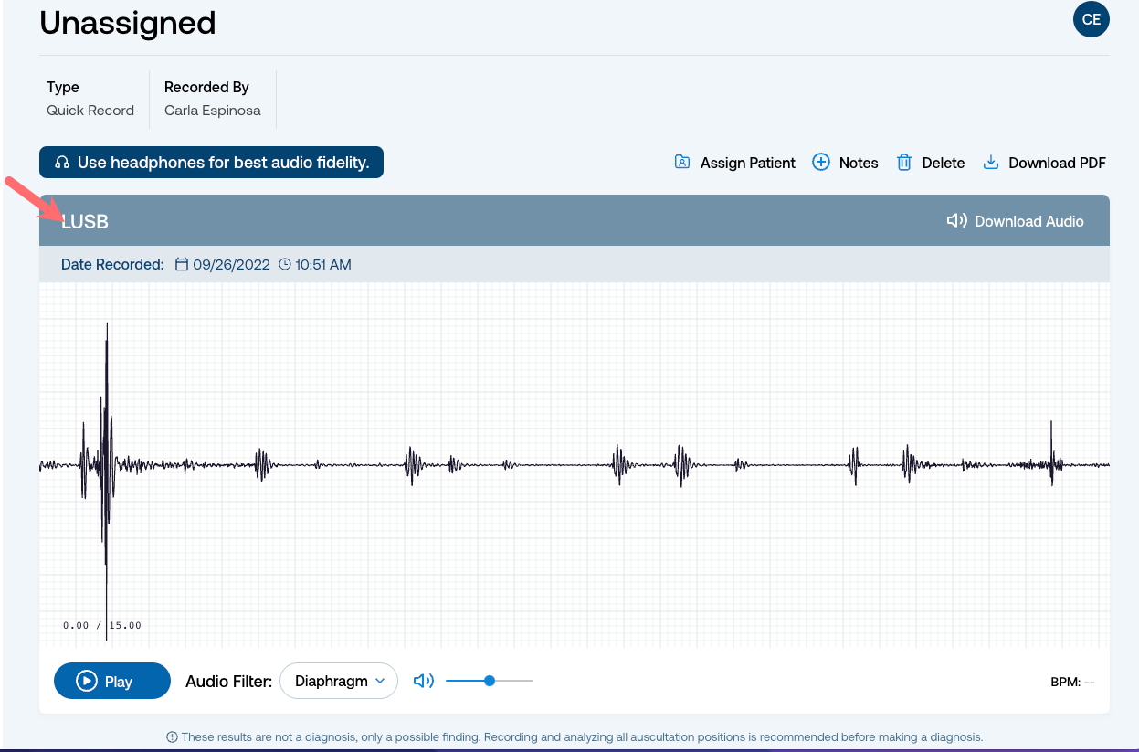The width and height of the screenshot is (1139, 752).
Task: Open the CE user avatar menu
Action: click(x=1091, y=19)
